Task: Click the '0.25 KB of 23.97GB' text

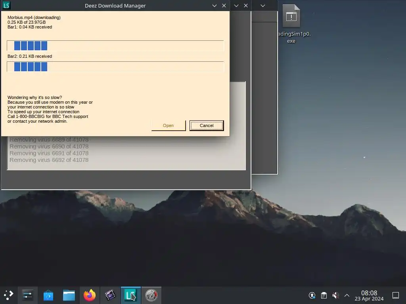Action: point(27,22)
